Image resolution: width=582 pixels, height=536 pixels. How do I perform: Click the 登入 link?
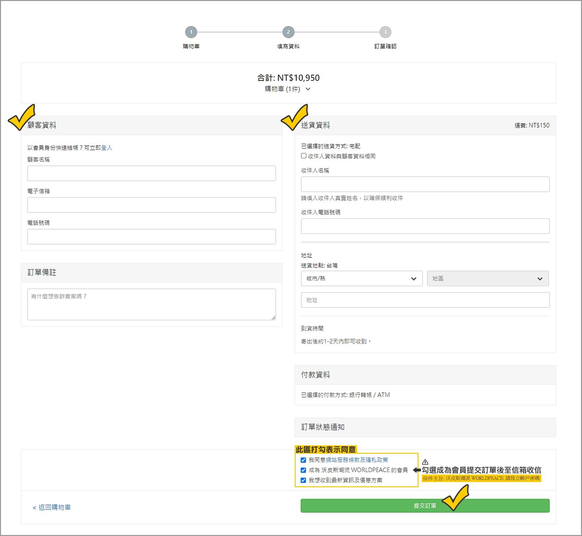[x=107, y=148]
